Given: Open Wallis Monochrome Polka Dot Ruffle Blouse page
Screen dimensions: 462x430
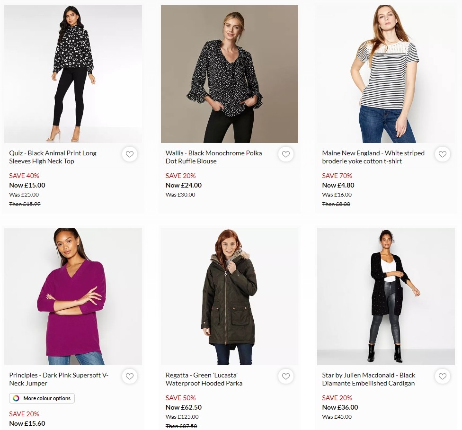Looking at the screenshot, I should pos(213,157).
